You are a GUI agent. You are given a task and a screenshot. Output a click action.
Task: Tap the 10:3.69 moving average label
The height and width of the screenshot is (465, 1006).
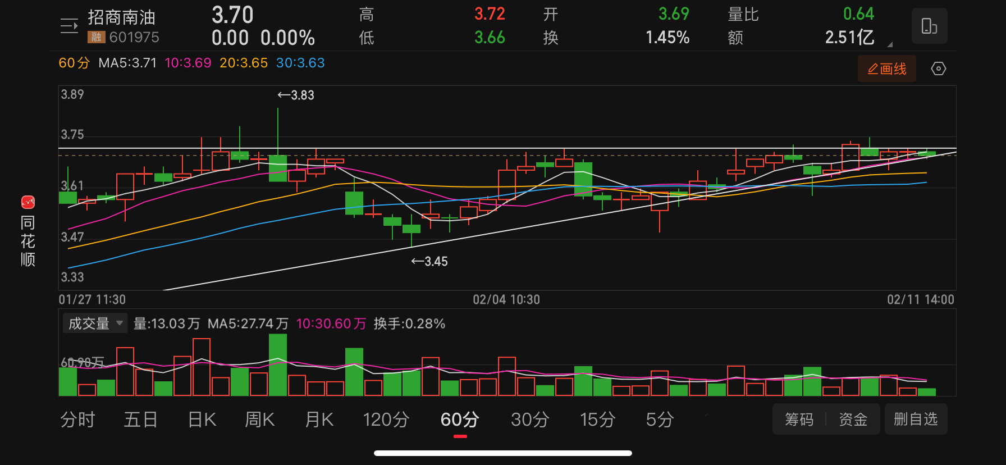(x=188, y=63)
